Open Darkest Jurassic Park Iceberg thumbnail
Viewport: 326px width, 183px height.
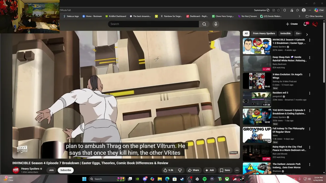257,169
